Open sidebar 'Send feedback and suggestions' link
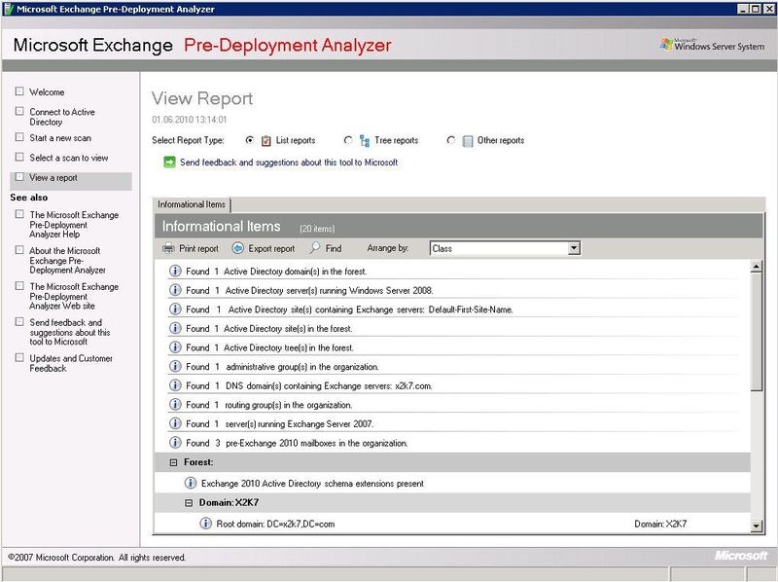This screenshot has width=778, height=582. point(69,332)
